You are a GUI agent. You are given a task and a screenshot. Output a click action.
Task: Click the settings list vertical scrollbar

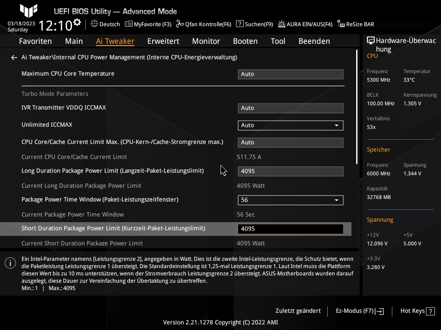[357, 107]
